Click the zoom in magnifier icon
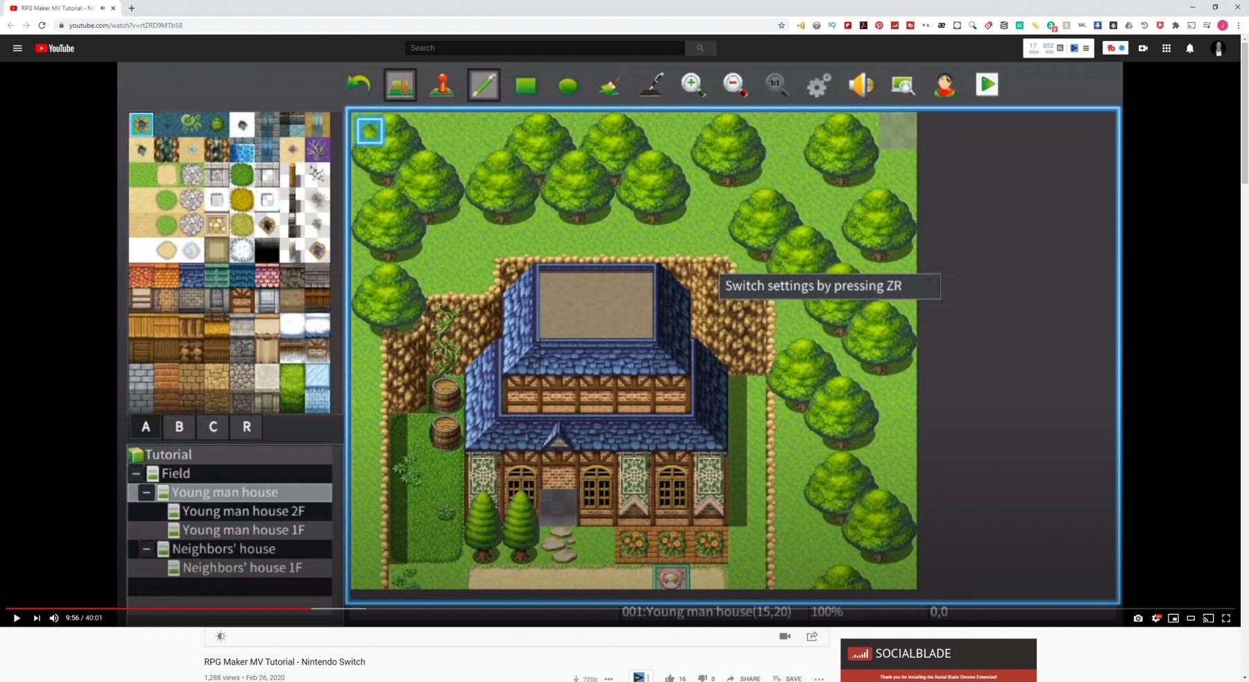The width and height of the screenshot is (1249, 682). tap(693, 85)
